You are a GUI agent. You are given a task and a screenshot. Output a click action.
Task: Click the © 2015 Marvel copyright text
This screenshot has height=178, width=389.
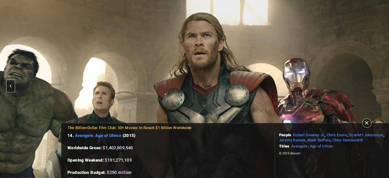[289, 153]
